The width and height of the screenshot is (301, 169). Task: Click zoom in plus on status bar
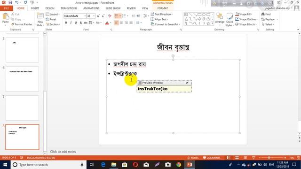285,158
